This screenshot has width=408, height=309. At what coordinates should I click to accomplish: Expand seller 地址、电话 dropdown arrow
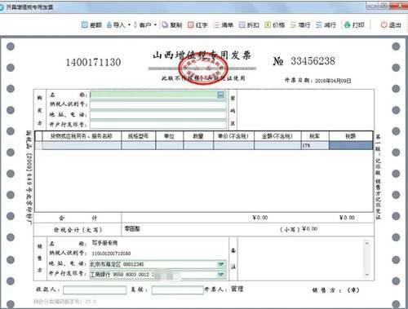click(221, 264)
